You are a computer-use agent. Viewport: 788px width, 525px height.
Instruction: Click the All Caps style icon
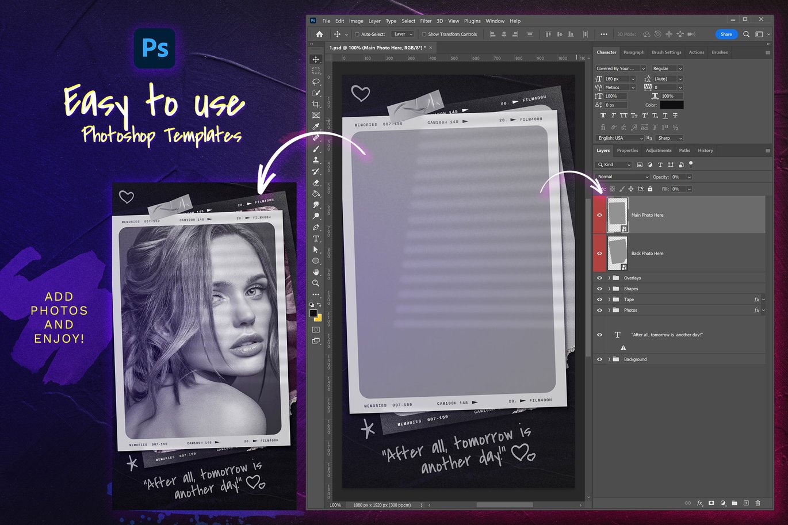tap(623, 116)
